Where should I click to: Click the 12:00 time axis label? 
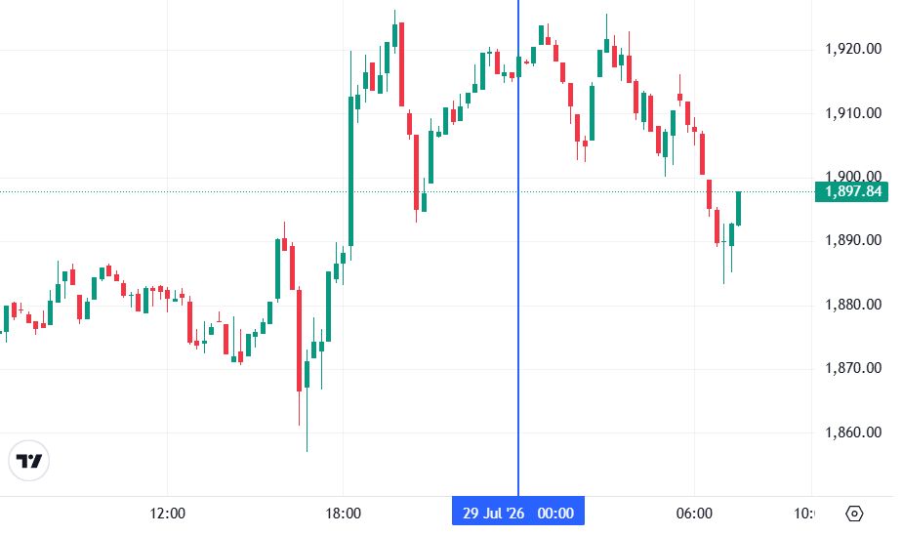[x=167, y=514]
